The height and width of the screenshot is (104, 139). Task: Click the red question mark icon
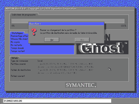click(x=34, y=32)
